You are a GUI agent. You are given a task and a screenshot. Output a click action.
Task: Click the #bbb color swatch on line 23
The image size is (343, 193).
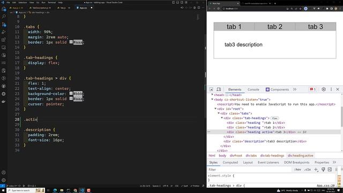(71, 93)
